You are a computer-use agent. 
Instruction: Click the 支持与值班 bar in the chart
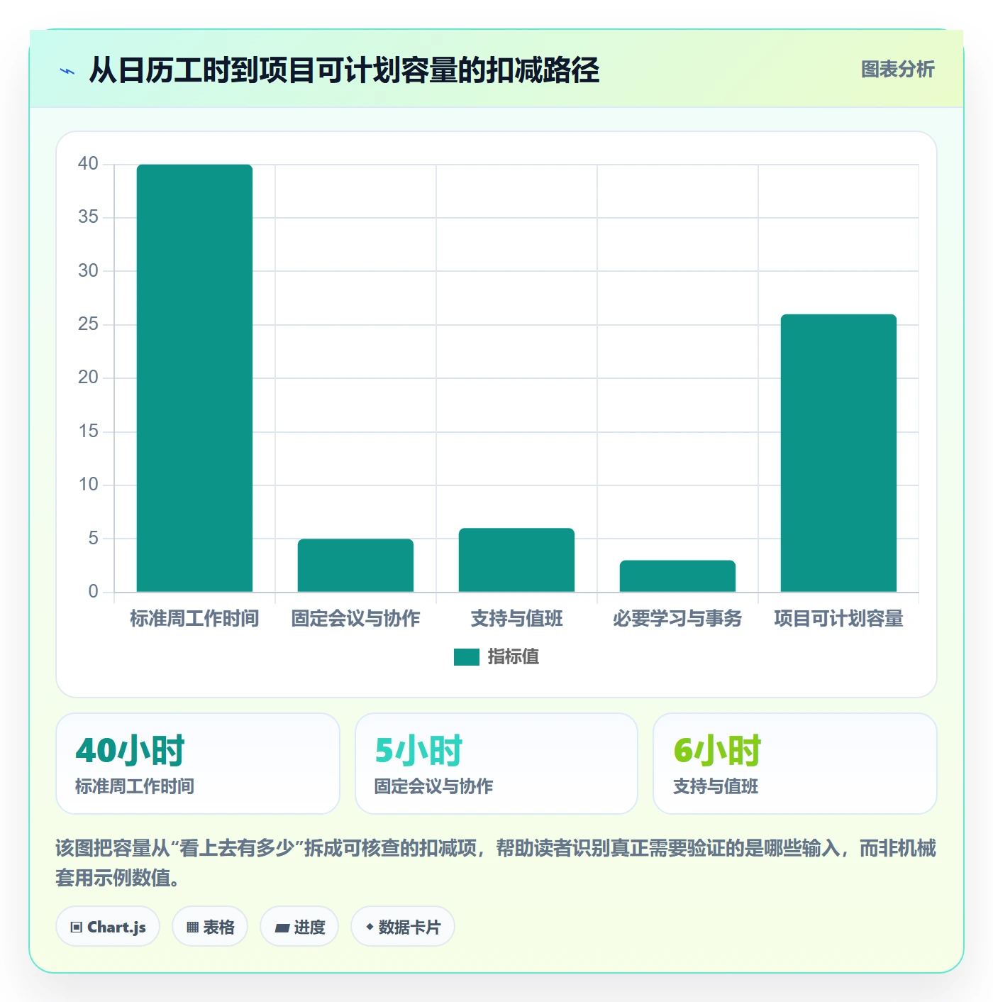(516, 560)
